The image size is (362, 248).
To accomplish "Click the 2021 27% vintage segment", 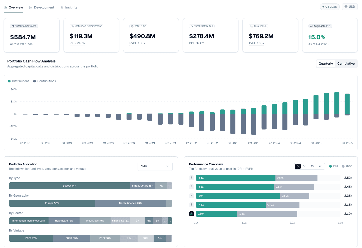I will click(x=31, y=238).
